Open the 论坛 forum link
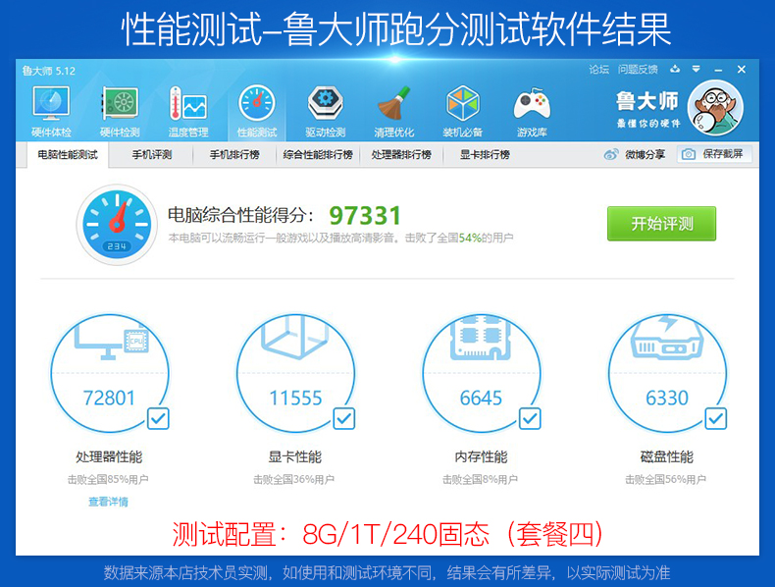 (598, 70)
